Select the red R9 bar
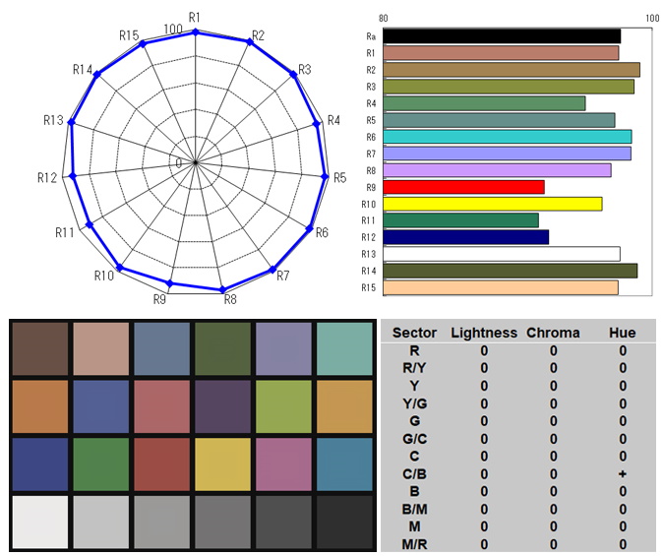The height and width of the screenshot is (556, 664). click(463, 187)
